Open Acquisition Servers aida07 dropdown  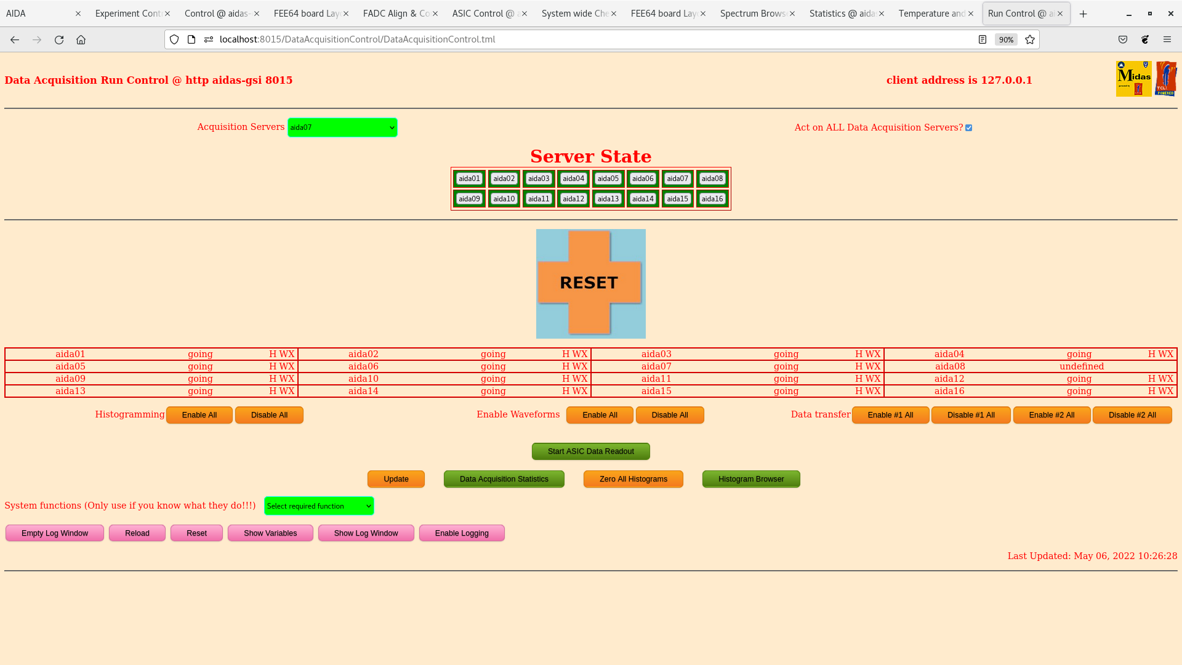pyautogui.click(x=342, y=127)
